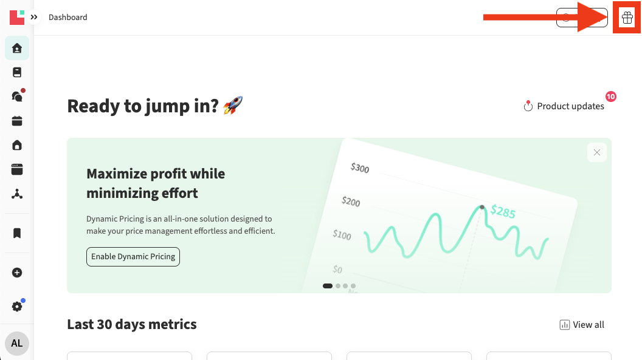
Task: Select the last carousel indicator dot
Action: [x=353, y=285]
